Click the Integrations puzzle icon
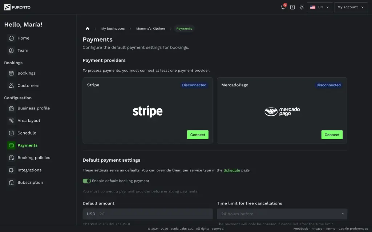 point(11,170)
